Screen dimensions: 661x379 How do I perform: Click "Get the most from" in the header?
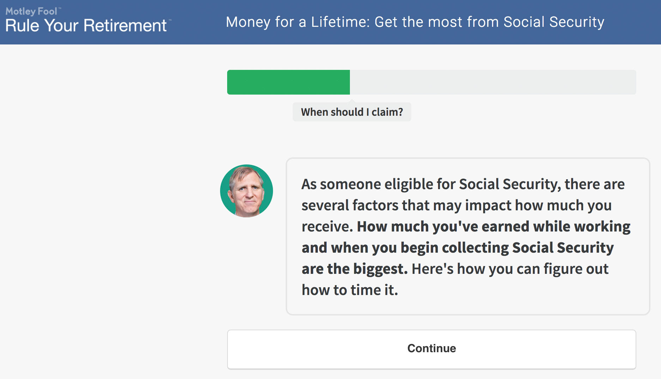436,22
